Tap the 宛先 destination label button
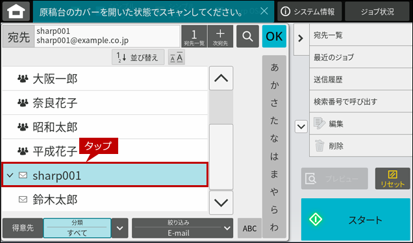The image size is (413, 243). 18,36
